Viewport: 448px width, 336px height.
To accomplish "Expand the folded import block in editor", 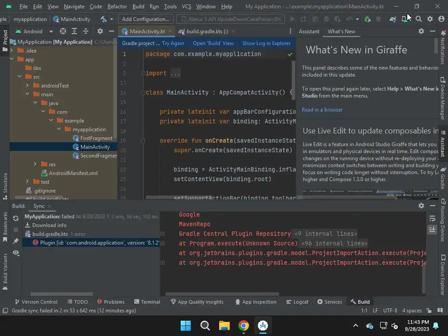I will point(143,73).
